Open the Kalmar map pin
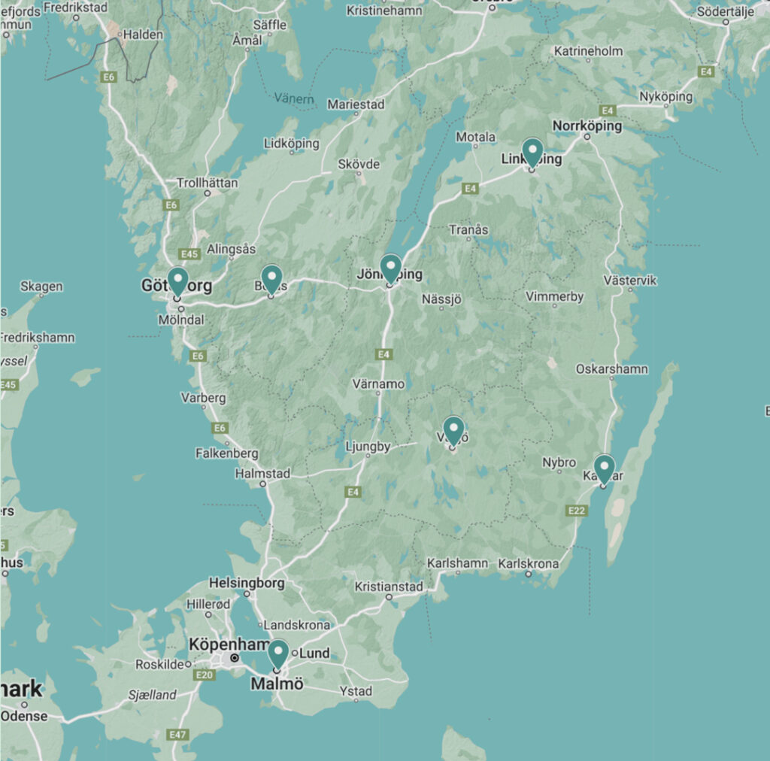770x761 pixels. [x=604, y=468]
